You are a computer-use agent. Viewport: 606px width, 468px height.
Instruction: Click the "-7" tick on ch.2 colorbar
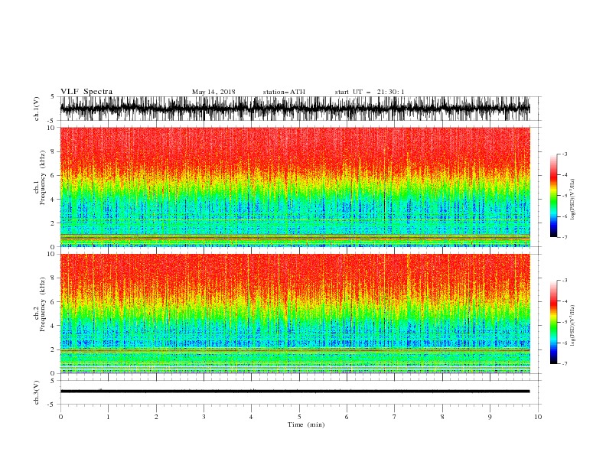(564, 364)
